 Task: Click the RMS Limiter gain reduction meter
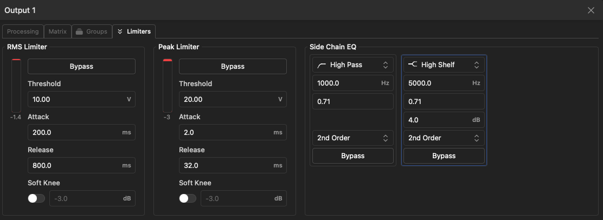tap(16, 87)
